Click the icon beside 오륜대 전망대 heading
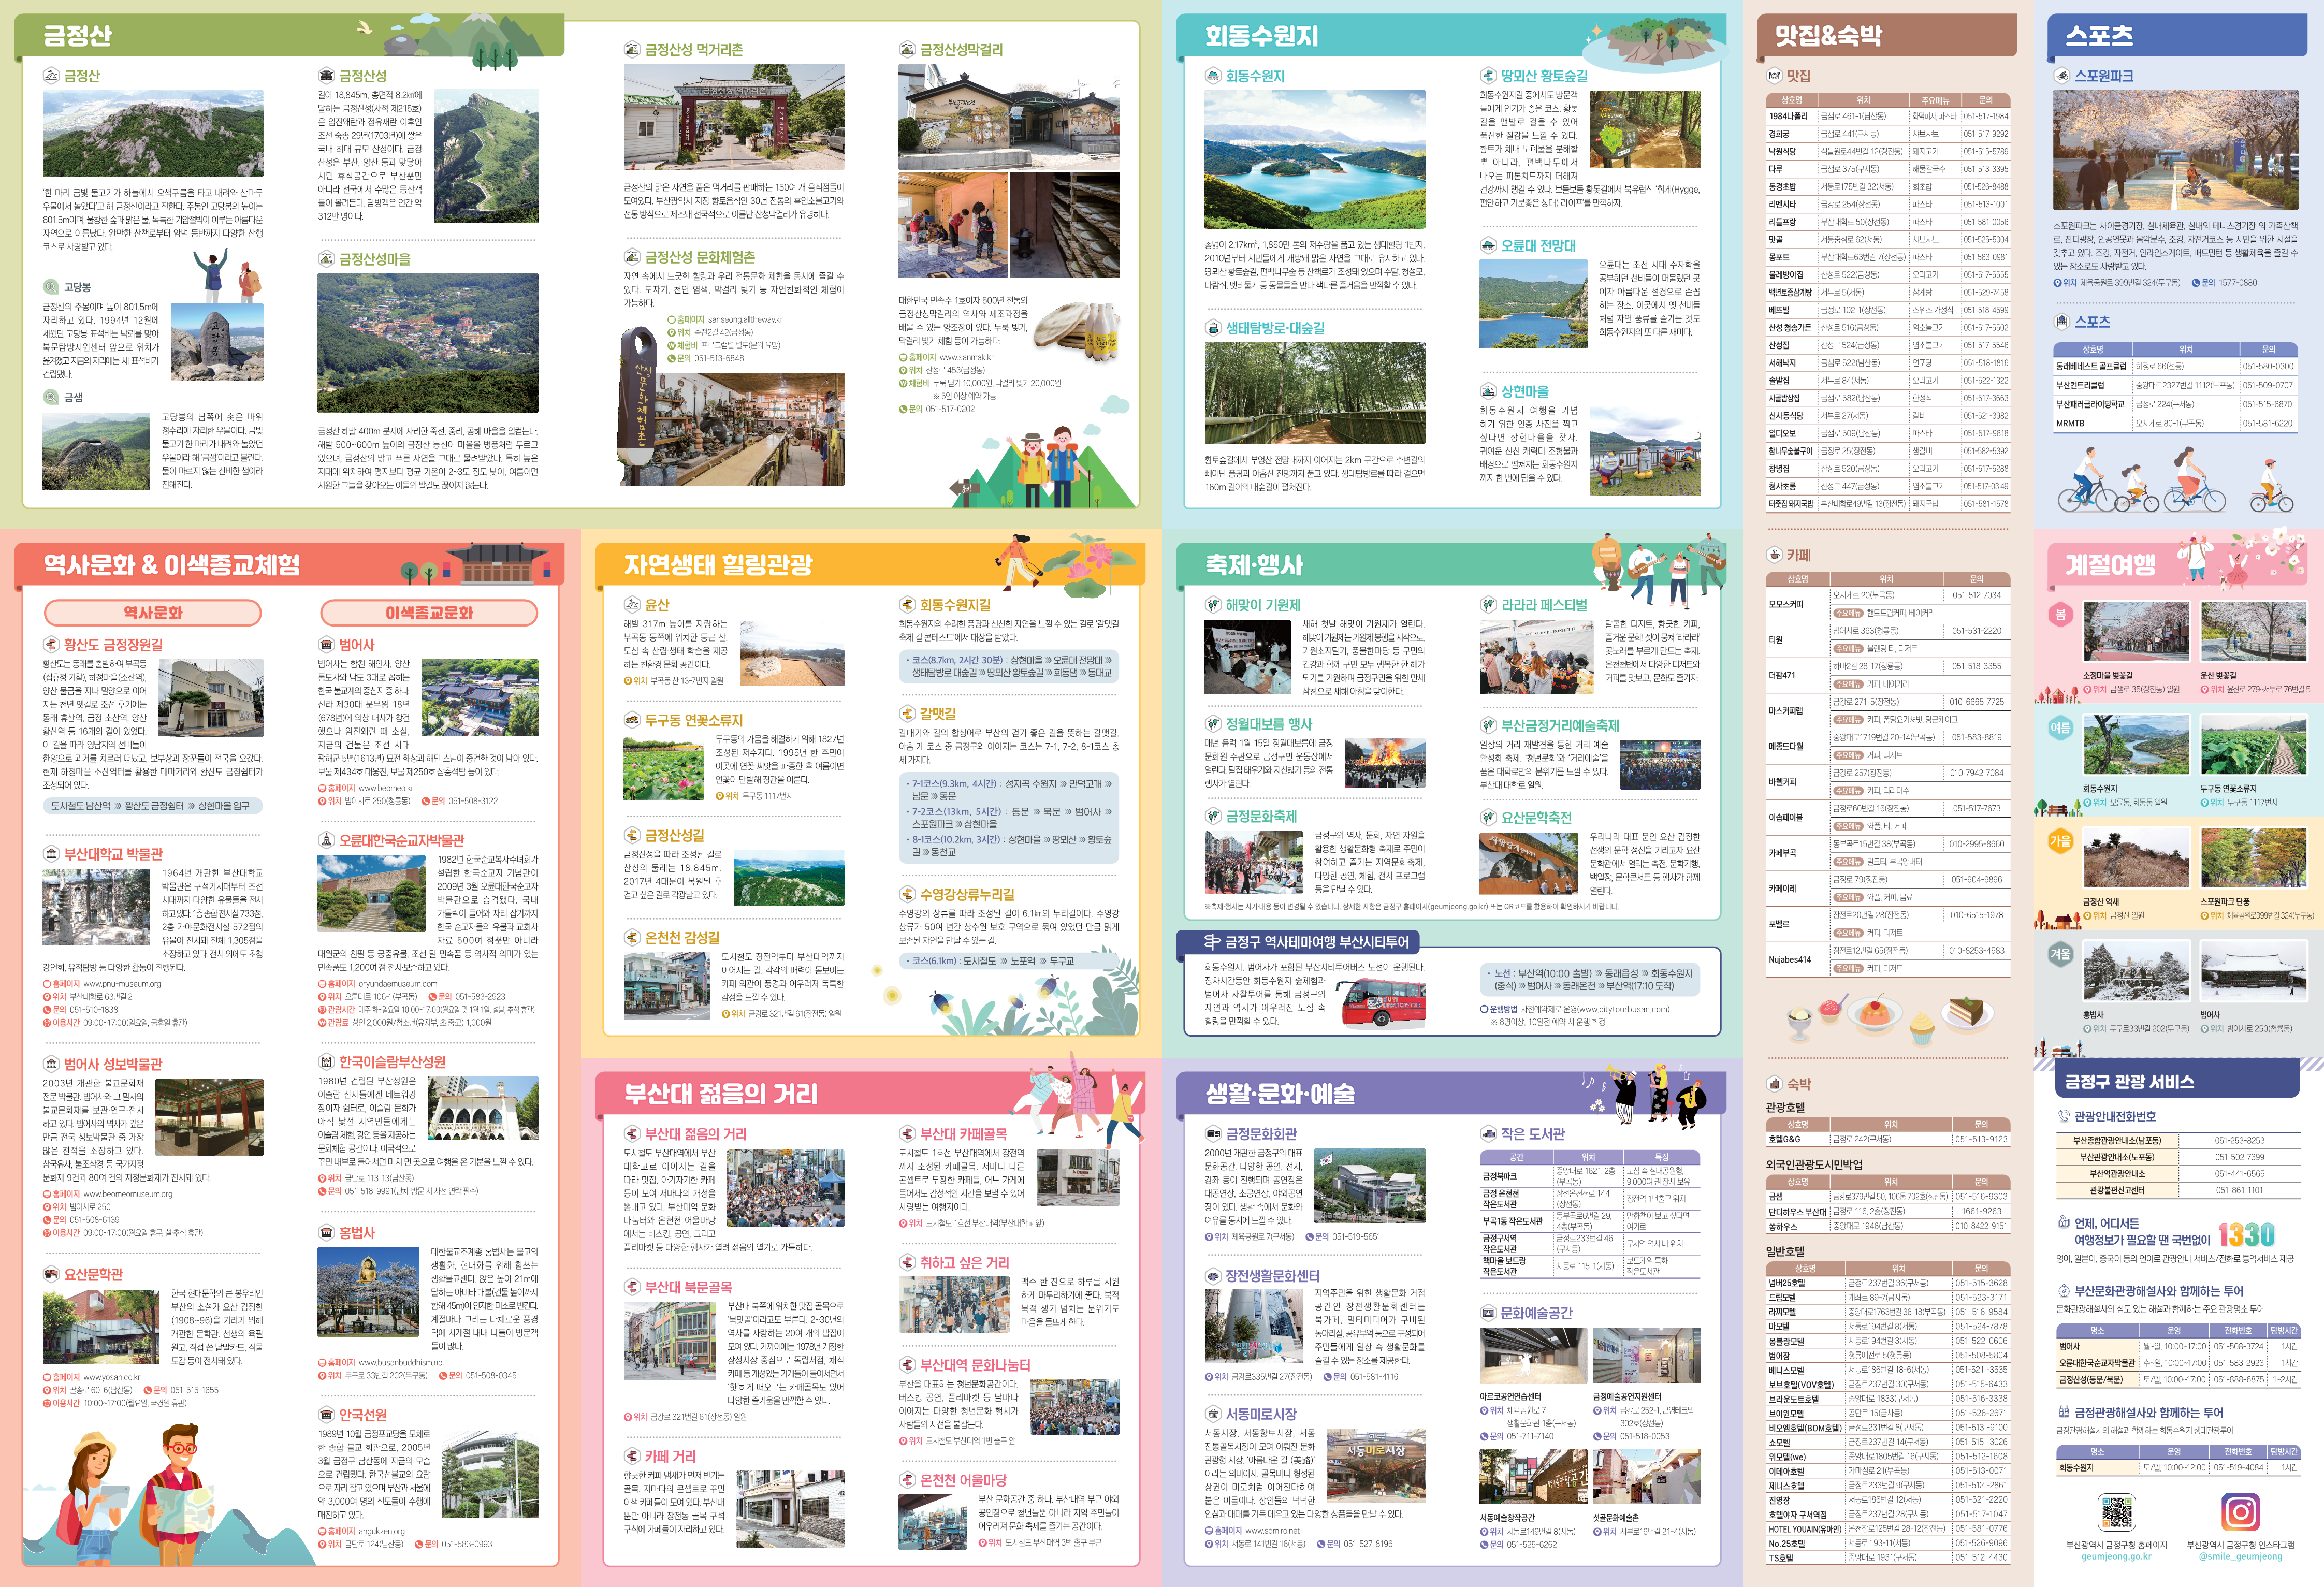The width and height of the screenshot is (2324, 1587). [x=1488, y=246]
